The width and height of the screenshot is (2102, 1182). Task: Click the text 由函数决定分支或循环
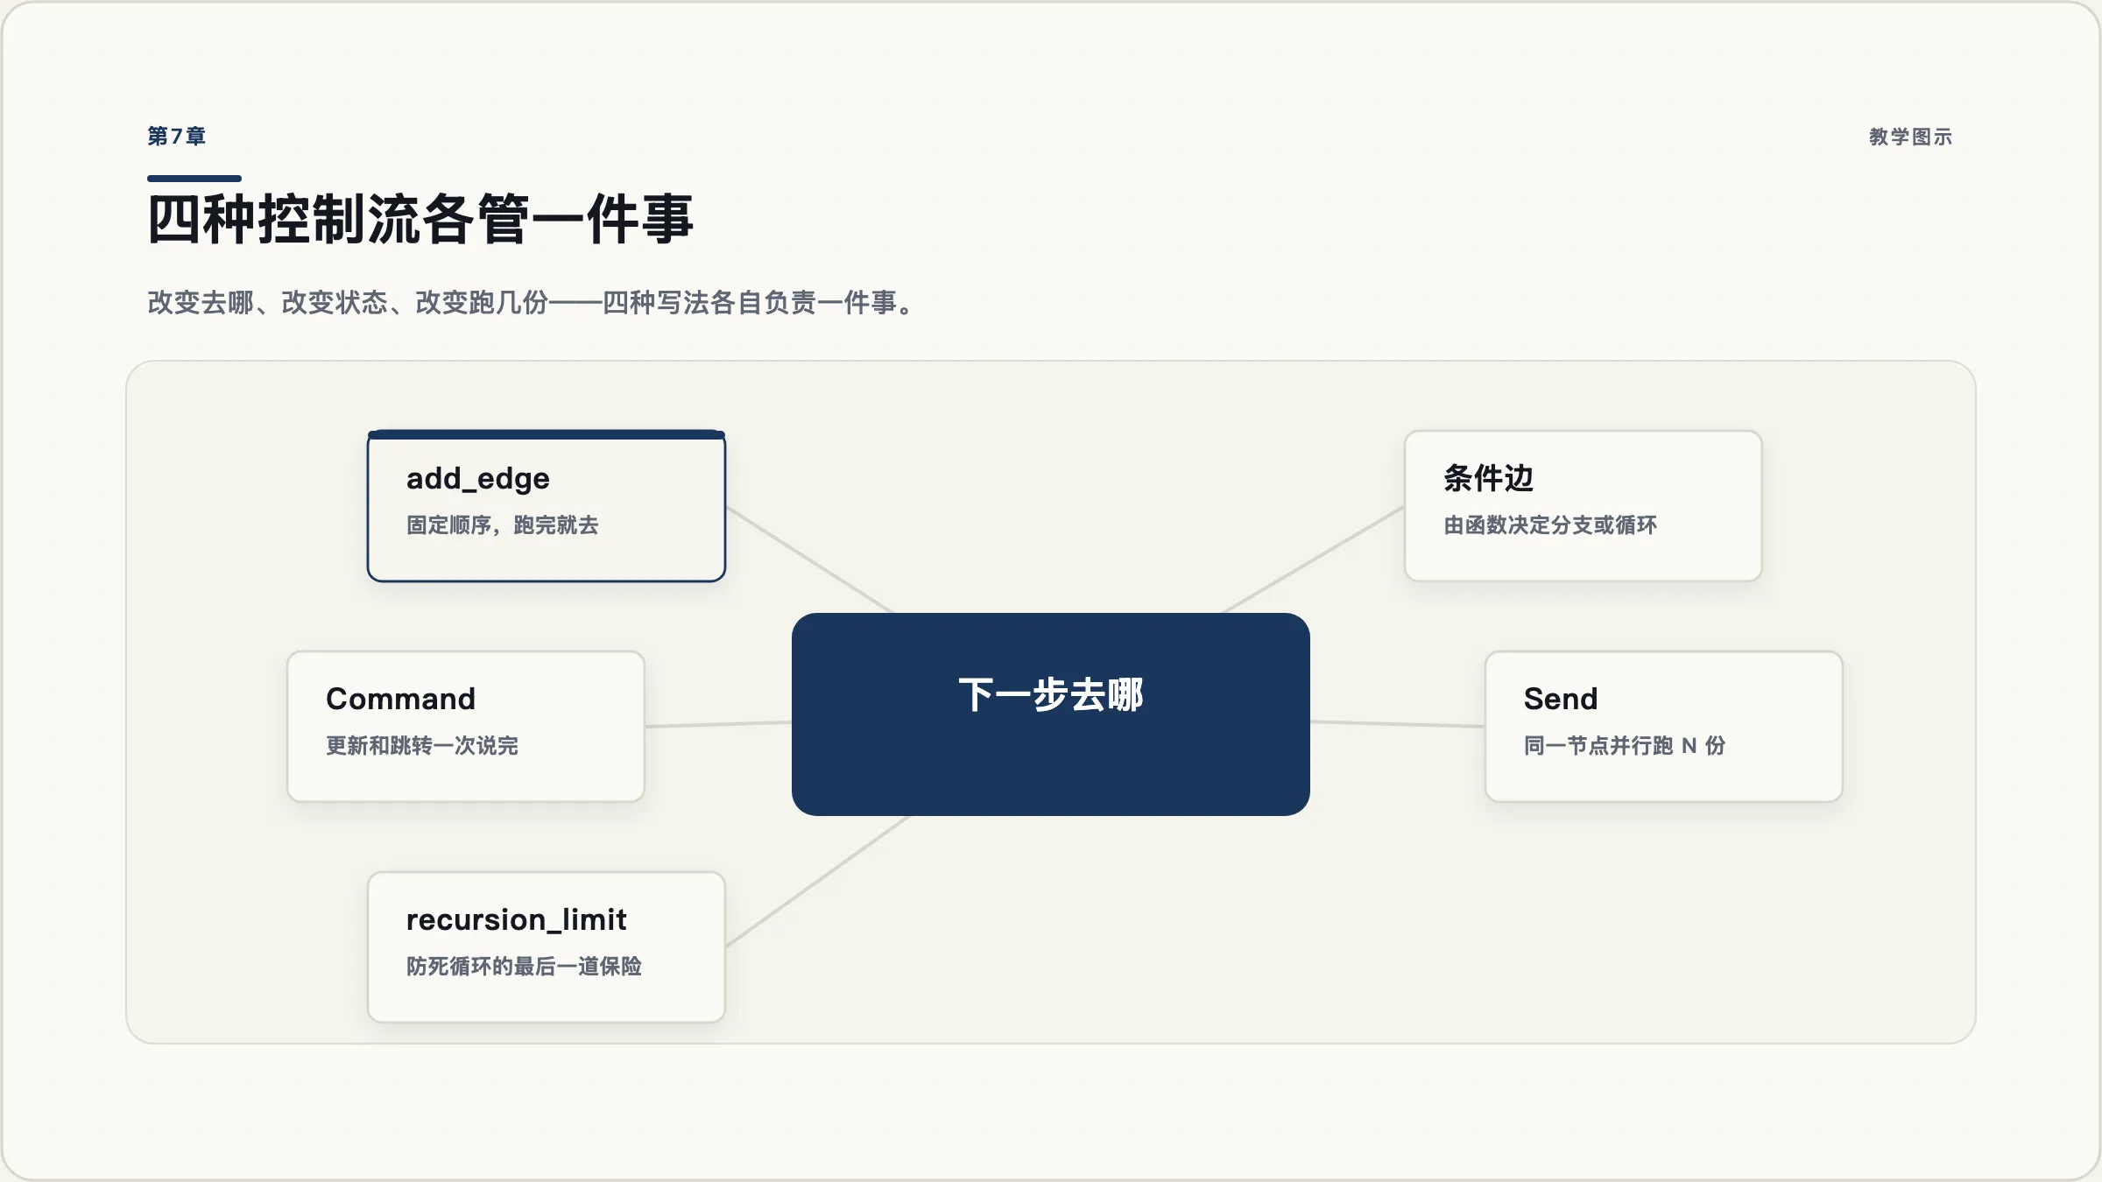pos(1550,525)
